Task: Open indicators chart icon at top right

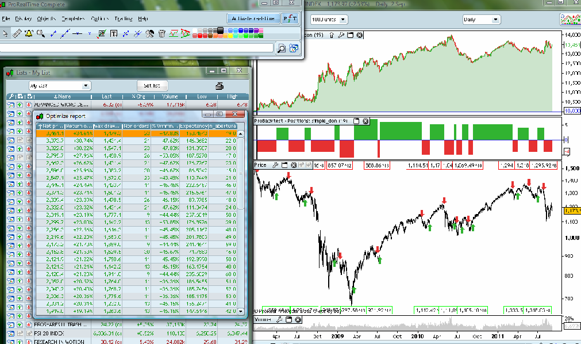Action: coord(570,20)
